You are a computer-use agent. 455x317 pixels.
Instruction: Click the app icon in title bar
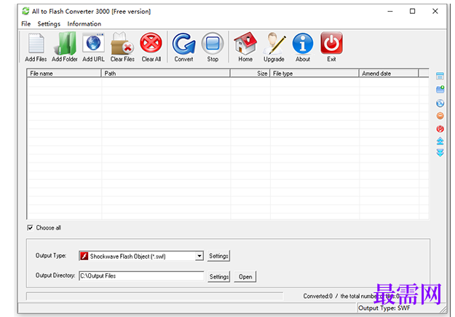[25, 12]
